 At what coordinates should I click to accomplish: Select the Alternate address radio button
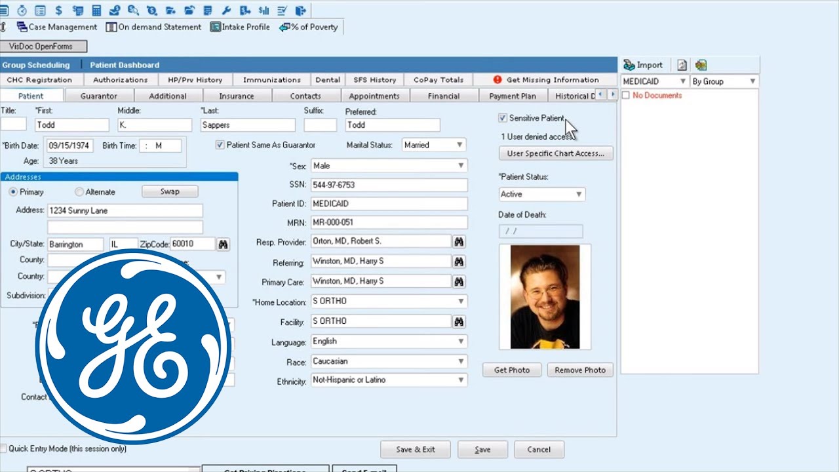(79, 192)
